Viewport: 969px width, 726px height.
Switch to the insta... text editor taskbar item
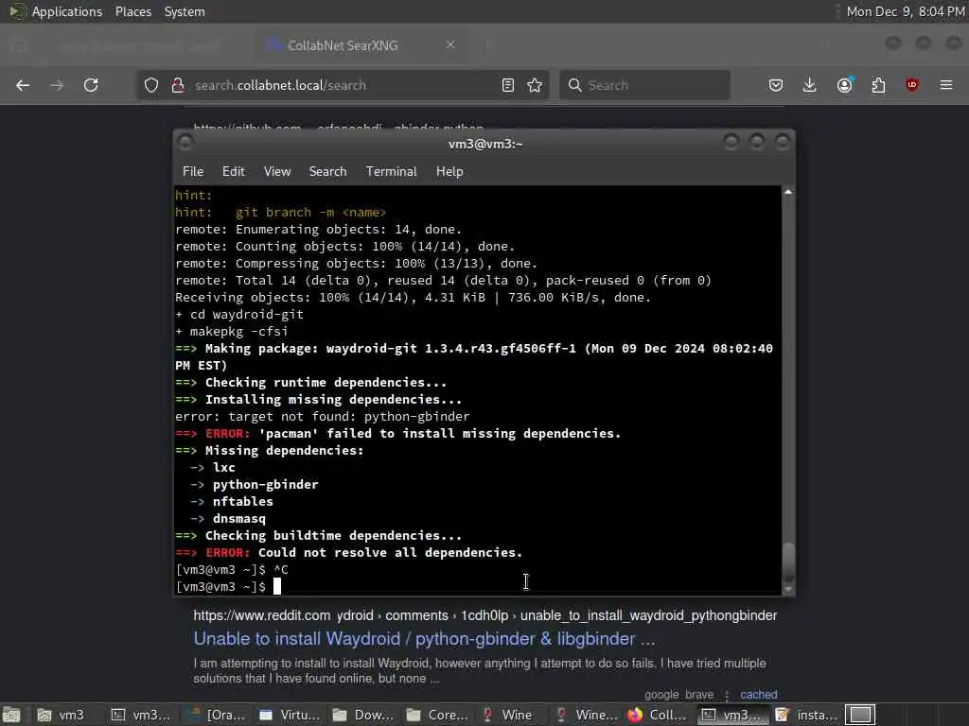(x=806, y=715)
